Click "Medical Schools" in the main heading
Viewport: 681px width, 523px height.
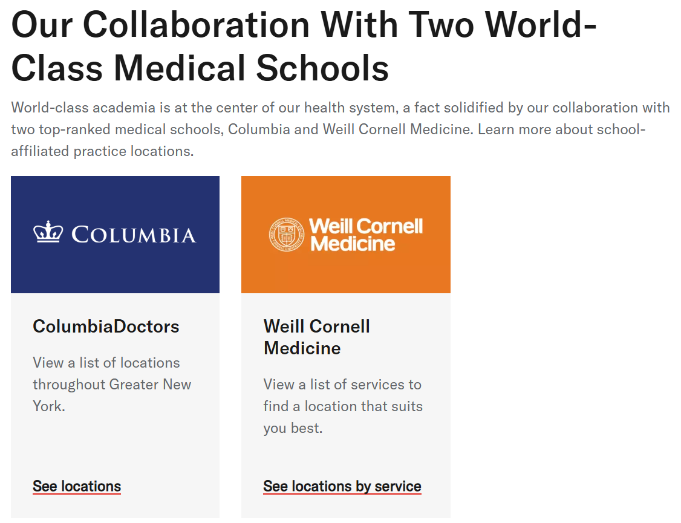tap(251, 68)
